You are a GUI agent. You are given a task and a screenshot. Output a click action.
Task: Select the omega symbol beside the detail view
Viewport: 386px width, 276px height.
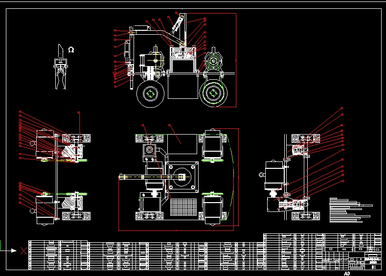[71, 50]
